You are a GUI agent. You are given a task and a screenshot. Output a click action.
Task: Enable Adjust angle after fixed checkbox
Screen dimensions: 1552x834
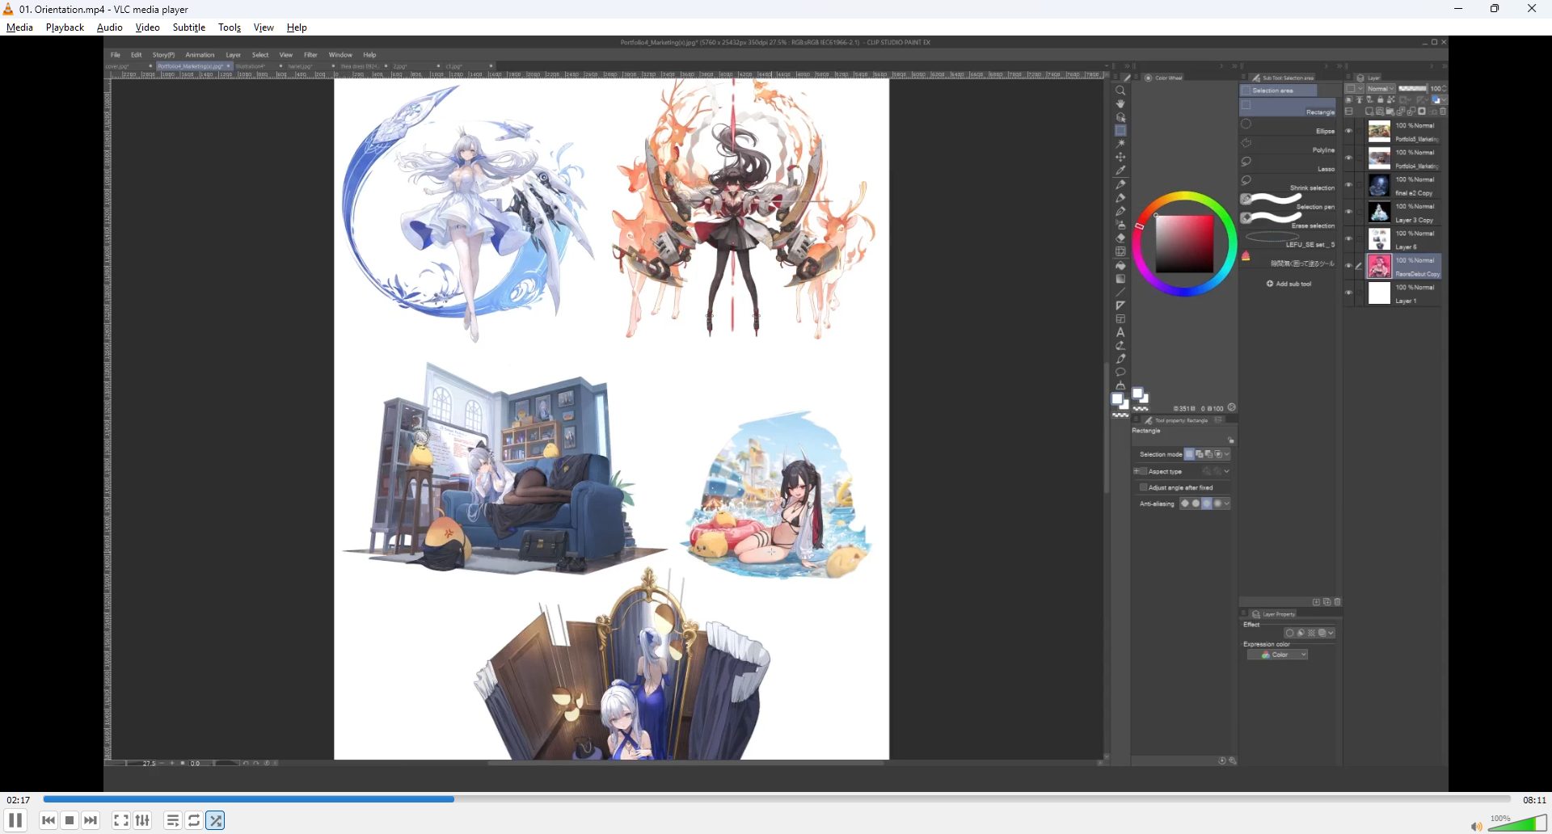pyautogui.click(x=1143, y=487)
